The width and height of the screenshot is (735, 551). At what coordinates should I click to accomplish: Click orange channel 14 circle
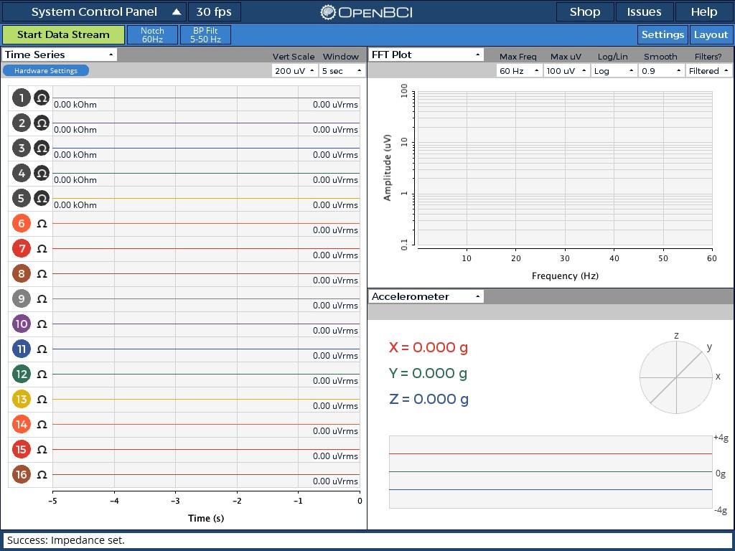21,425
